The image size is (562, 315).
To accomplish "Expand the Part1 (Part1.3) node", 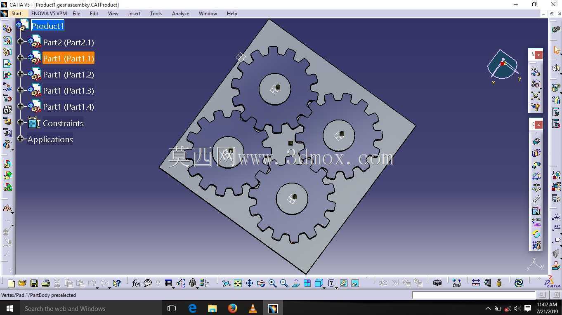I will tap(20, 90).
